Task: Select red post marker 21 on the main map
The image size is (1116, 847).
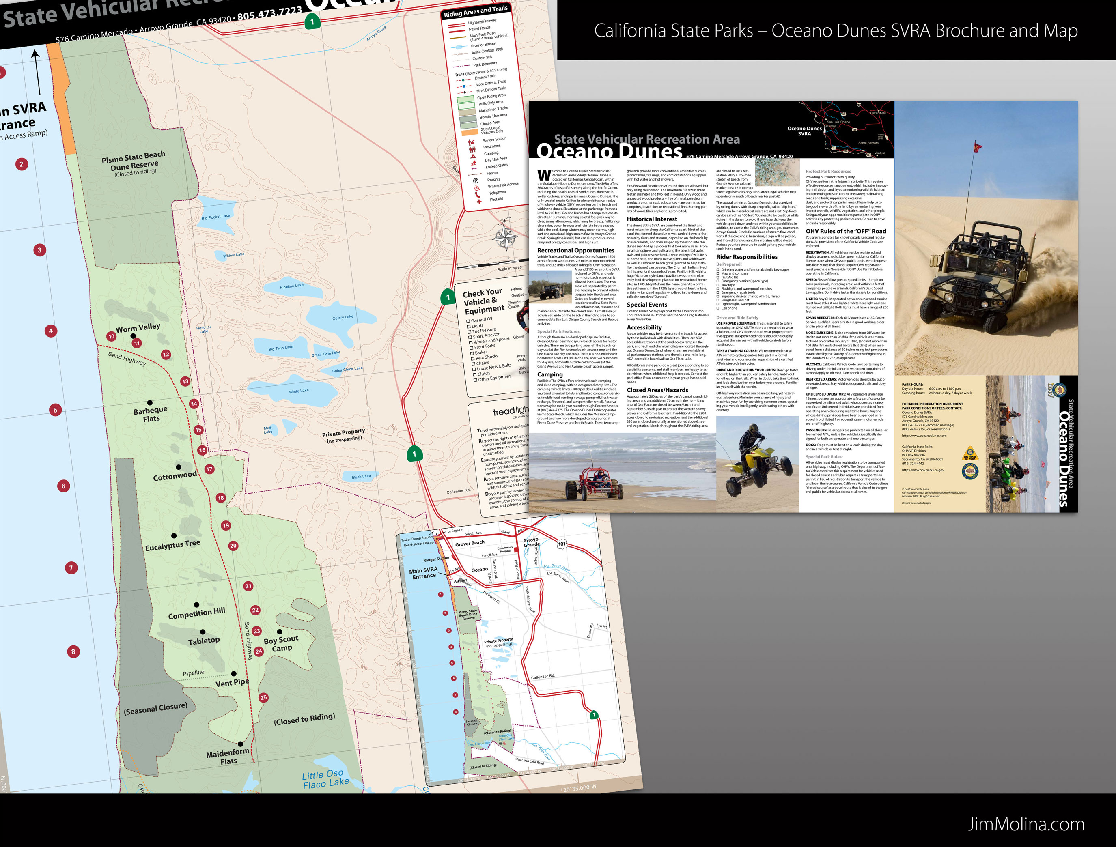Action: pos(248,586)
